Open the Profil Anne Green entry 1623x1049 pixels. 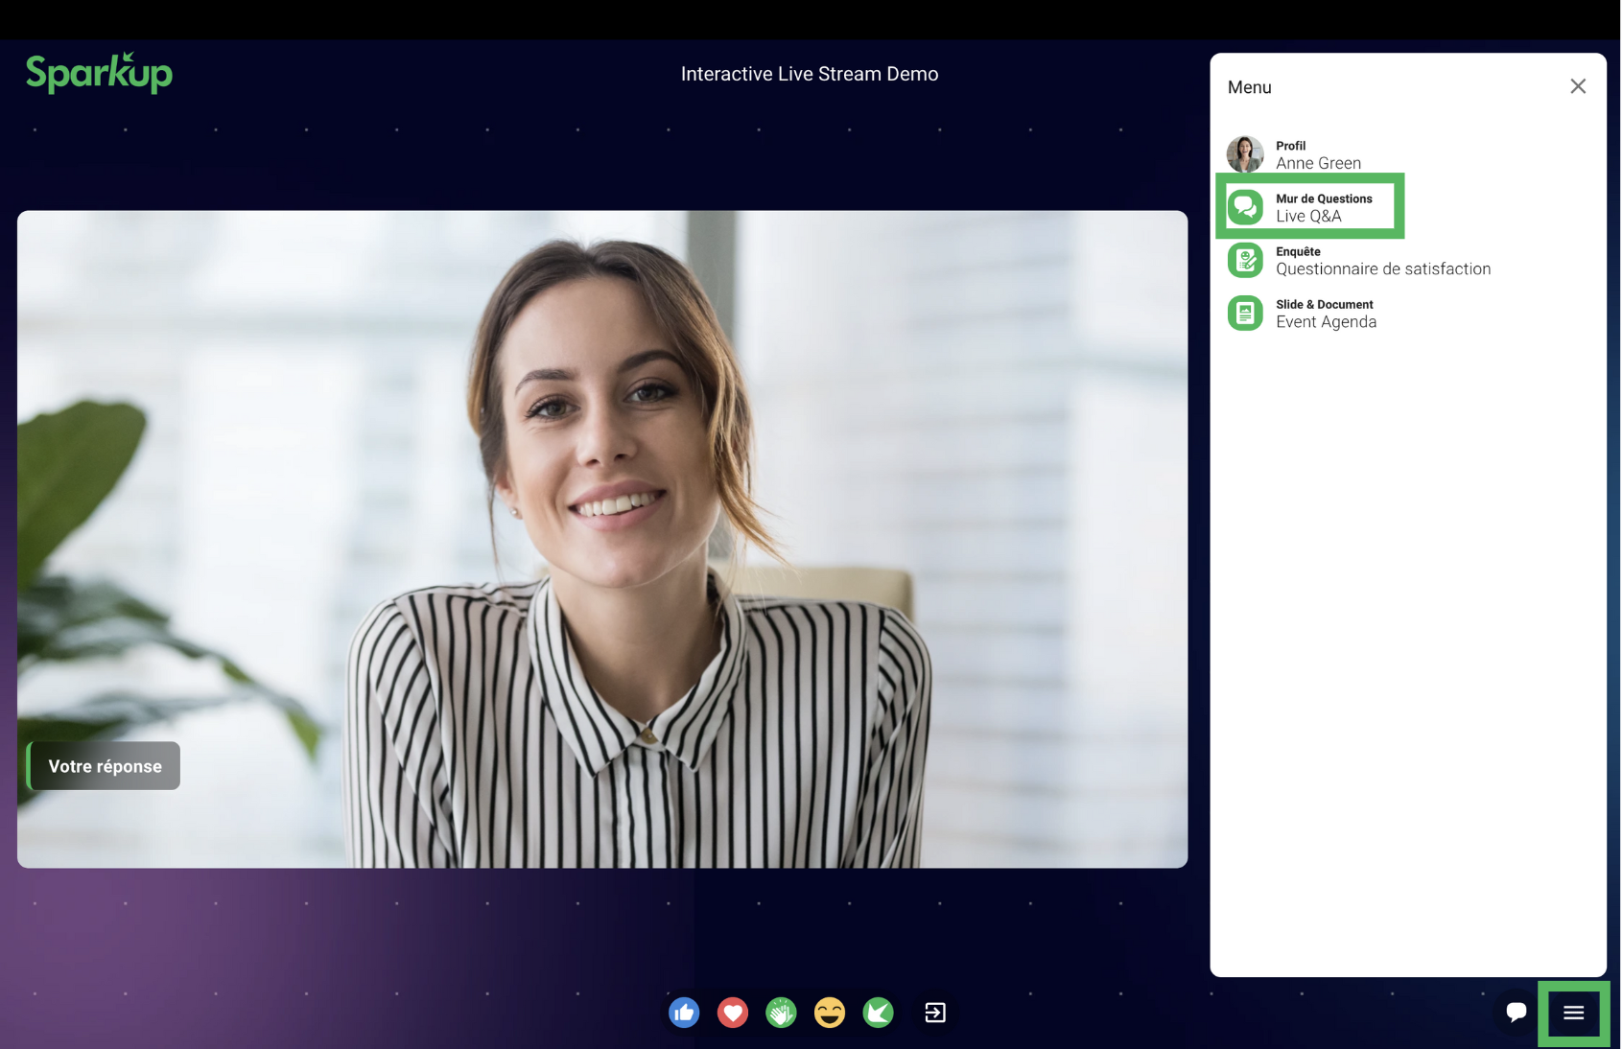1318,155
